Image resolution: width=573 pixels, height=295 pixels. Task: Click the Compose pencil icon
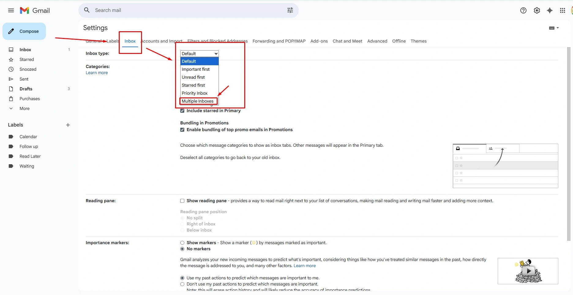pyautogui.click(x=11, y=31)
